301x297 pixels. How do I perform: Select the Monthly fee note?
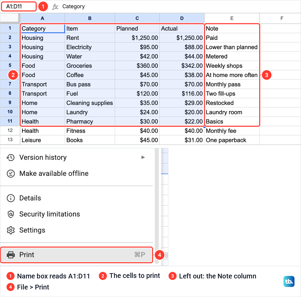click(232, 130)
